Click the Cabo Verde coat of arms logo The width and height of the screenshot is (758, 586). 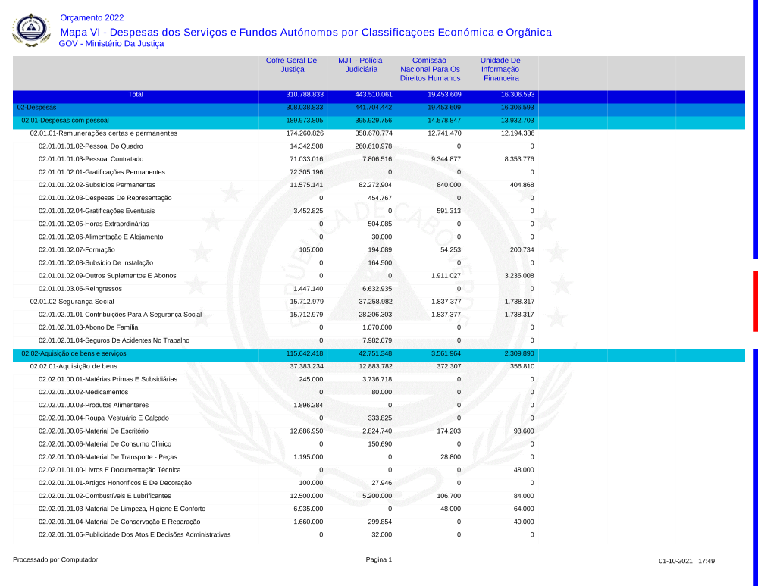point(32,30)
